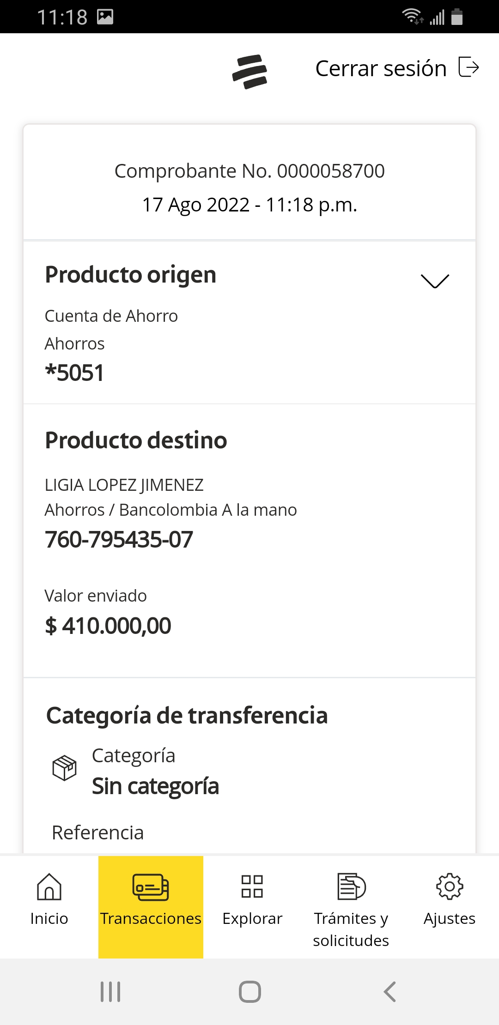Image resolution: width=499 pixels, height=1025 pixels.
Task: Open Android recent apps button
Action: tap(110, 992)
